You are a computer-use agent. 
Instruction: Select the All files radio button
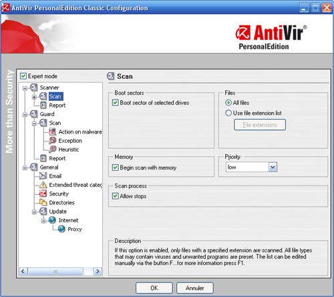(228, 103)
